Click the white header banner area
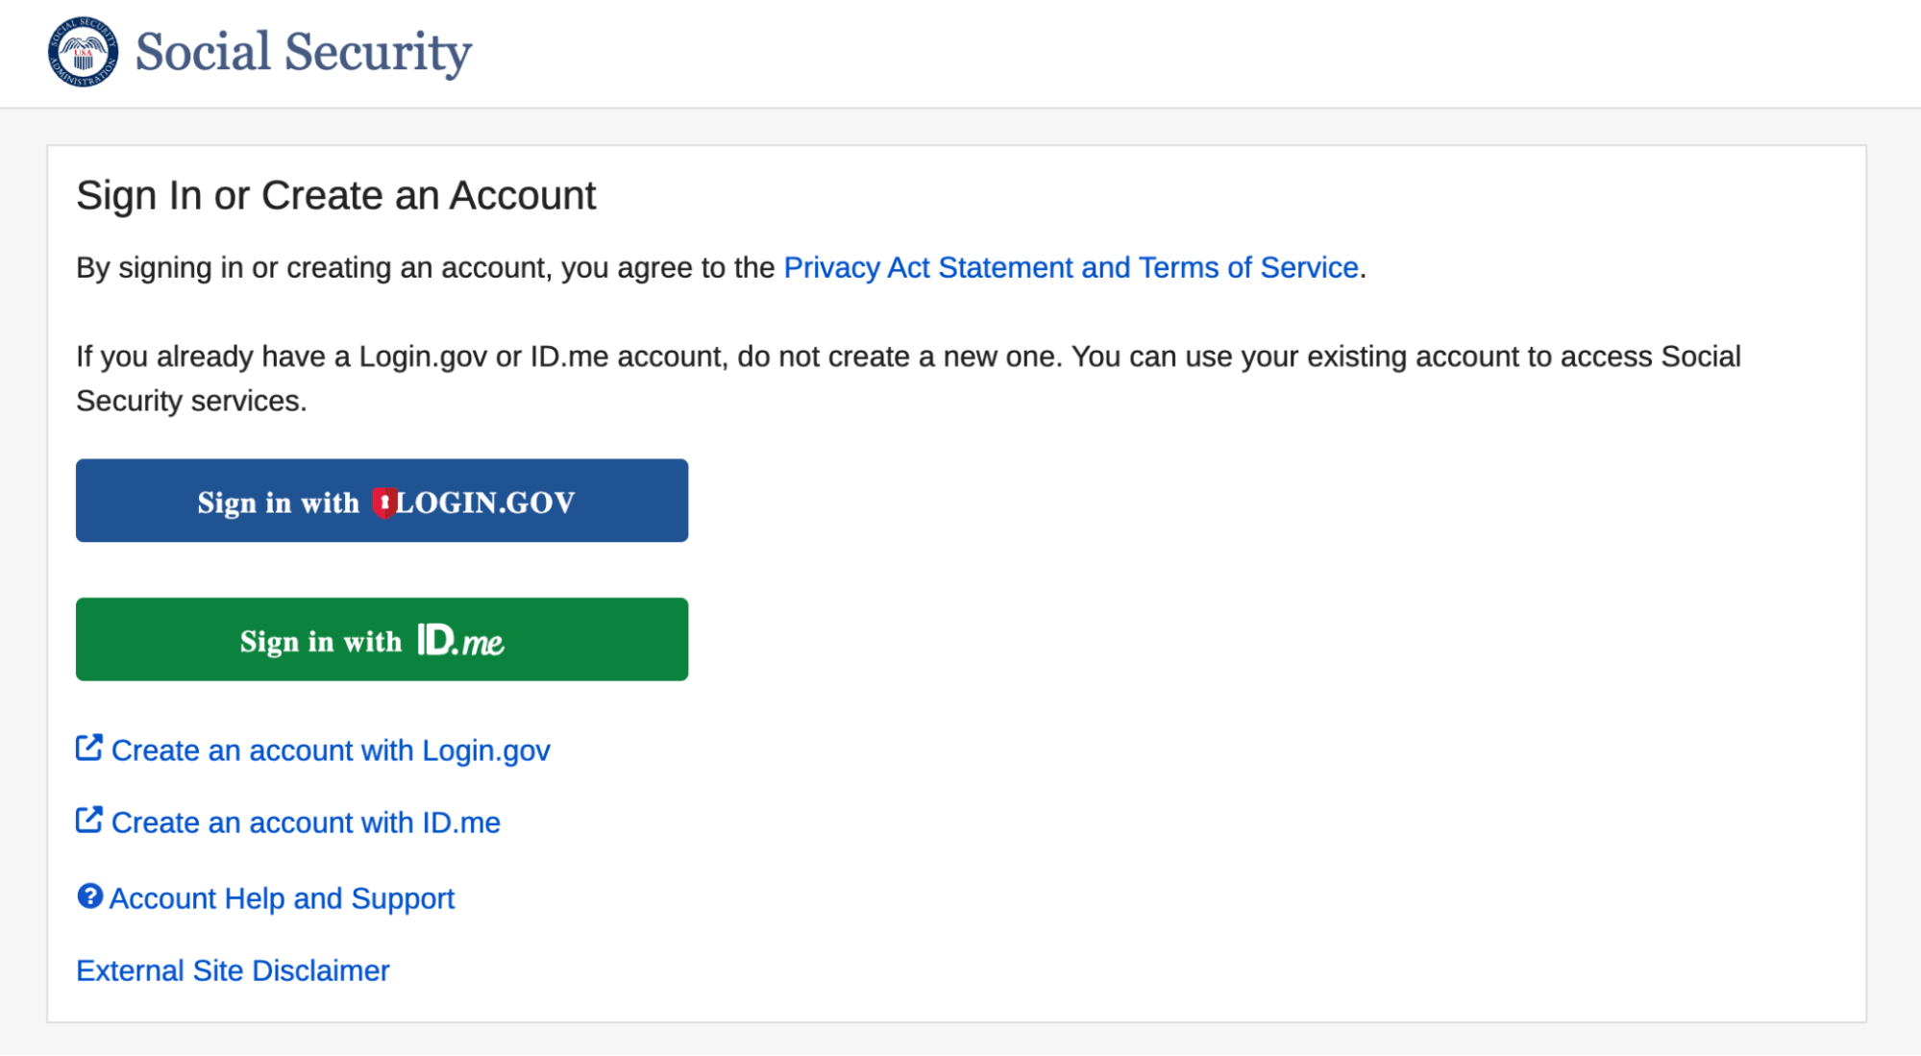This screenshot has height=1056, width=1921. pyautogui.click(x=1153, y=53)
